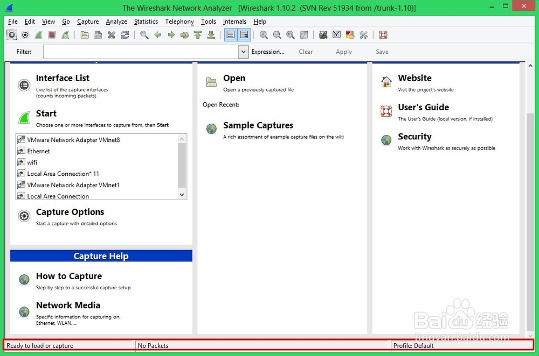Click the restart capture toolbar icon
The height and width of the screenshot is (356, 539).
65,34
